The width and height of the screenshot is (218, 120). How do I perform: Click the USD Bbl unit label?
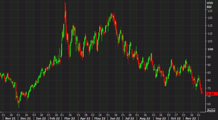pos(209,5)
